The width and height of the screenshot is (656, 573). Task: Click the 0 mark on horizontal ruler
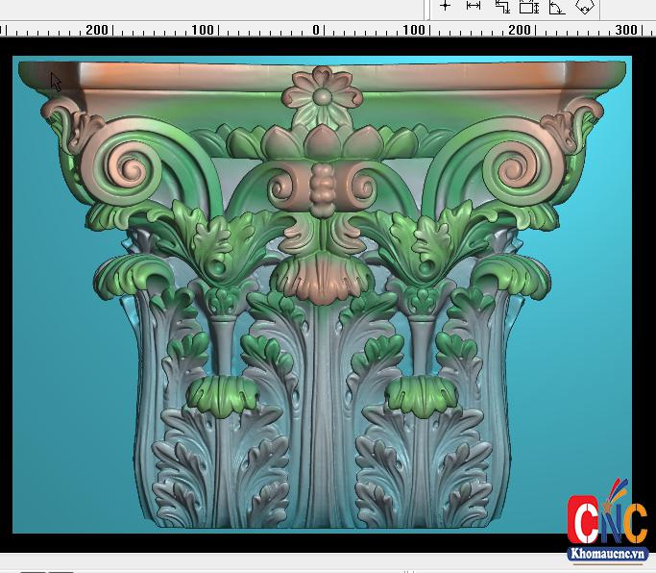pos(315,30)
